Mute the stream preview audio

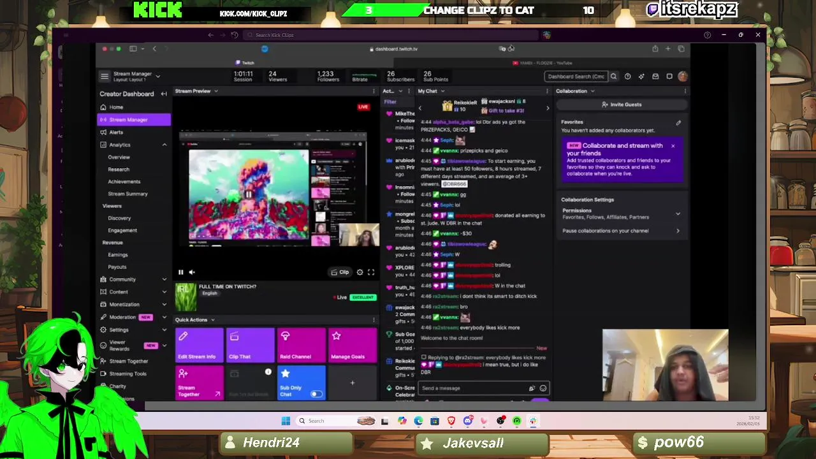(x=192, y=272)
